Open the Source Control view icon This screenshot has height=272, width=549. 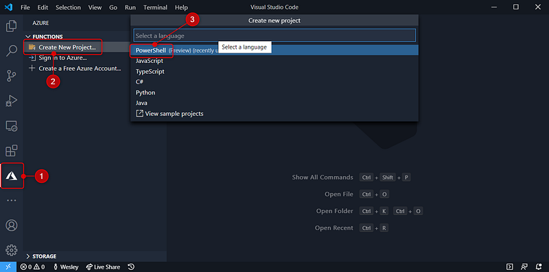click(x=12, y=75)
